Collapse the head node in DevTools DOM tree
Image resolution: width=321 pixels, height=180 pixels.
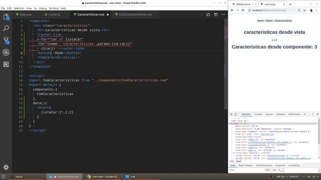point(232,123)
